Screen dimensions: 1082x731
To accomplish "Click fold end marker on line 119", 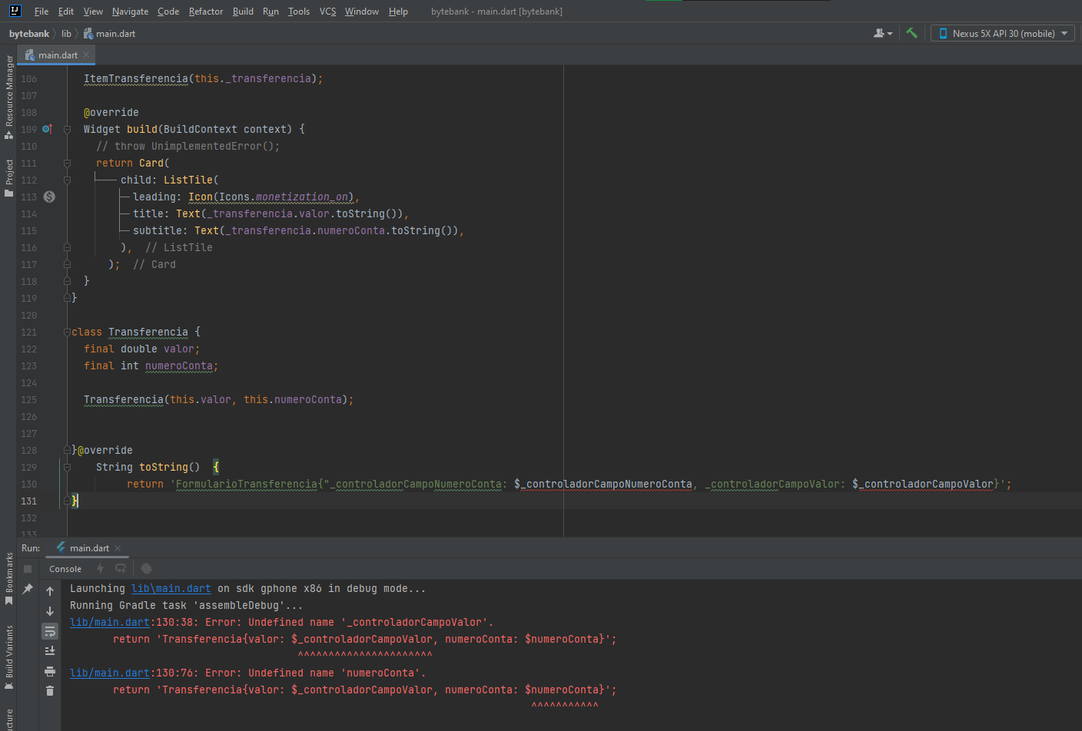I will pos(67,298).
